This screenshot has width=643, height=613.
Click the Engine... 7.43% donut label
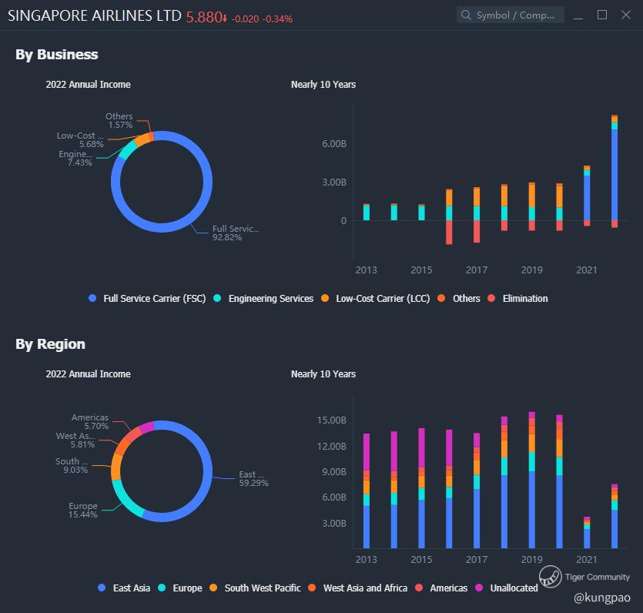[x=75, y=159]
